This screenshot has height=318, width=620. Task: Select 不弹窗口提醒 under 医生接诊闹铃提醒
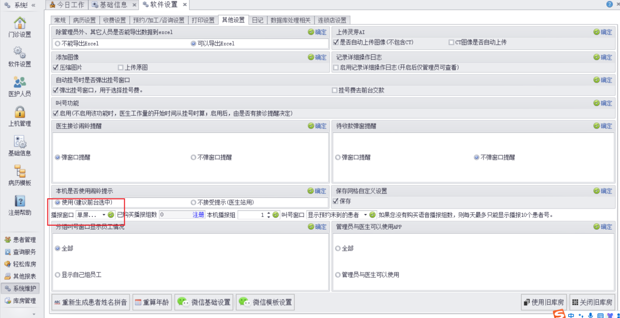[193, 157]
